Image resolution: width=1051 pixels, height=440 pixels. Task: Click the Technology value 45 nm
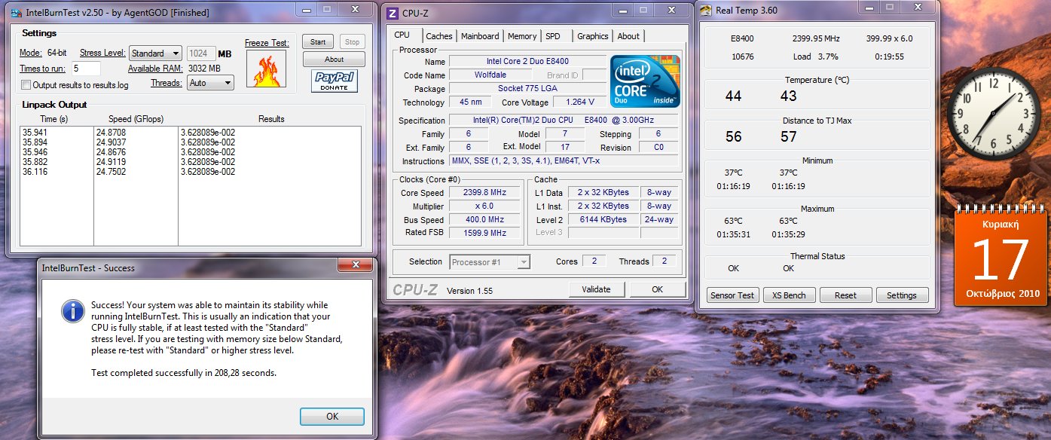coord(472,102)
